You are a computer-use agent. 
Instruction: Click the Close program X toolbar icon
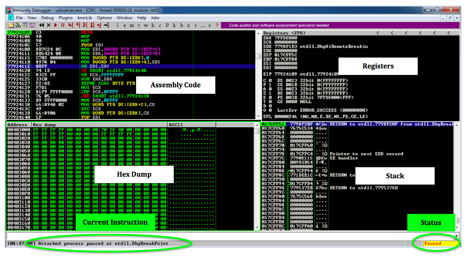point(49,25)
